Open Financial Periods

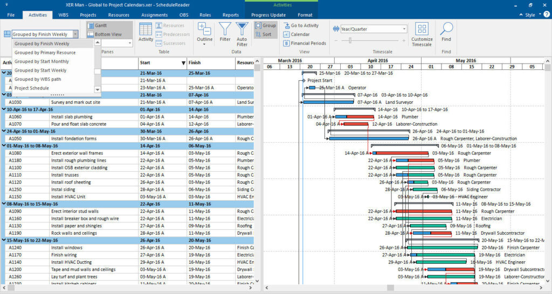pyautogui.click(x=305, y=43)
